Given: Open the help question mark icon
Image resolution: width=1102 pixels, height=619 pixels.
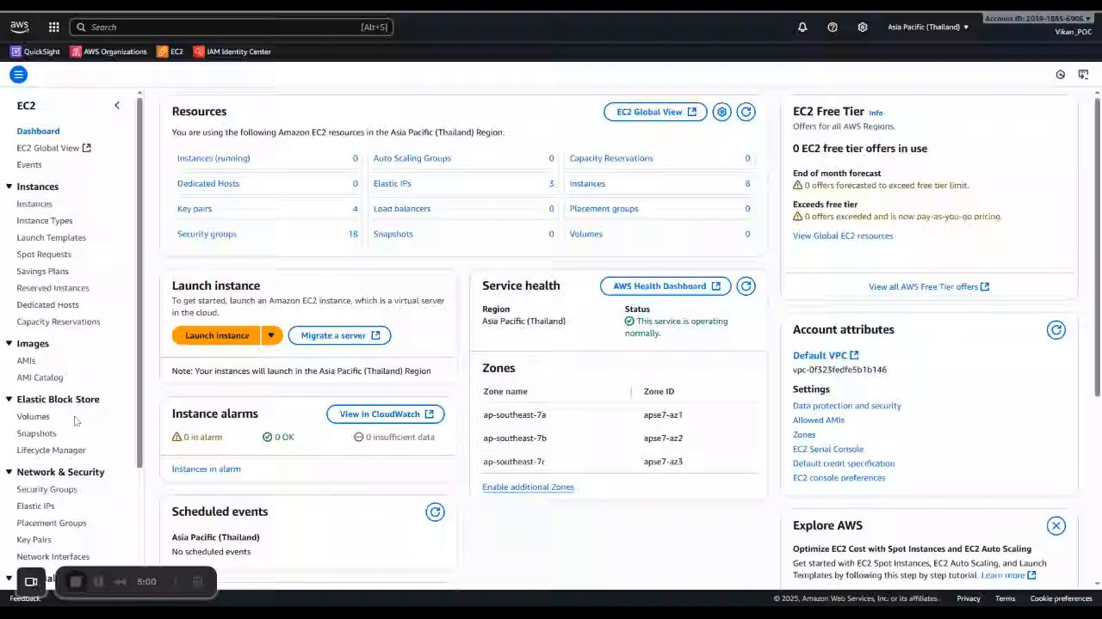Looking at the screenshot, I should tap(833, 27).
